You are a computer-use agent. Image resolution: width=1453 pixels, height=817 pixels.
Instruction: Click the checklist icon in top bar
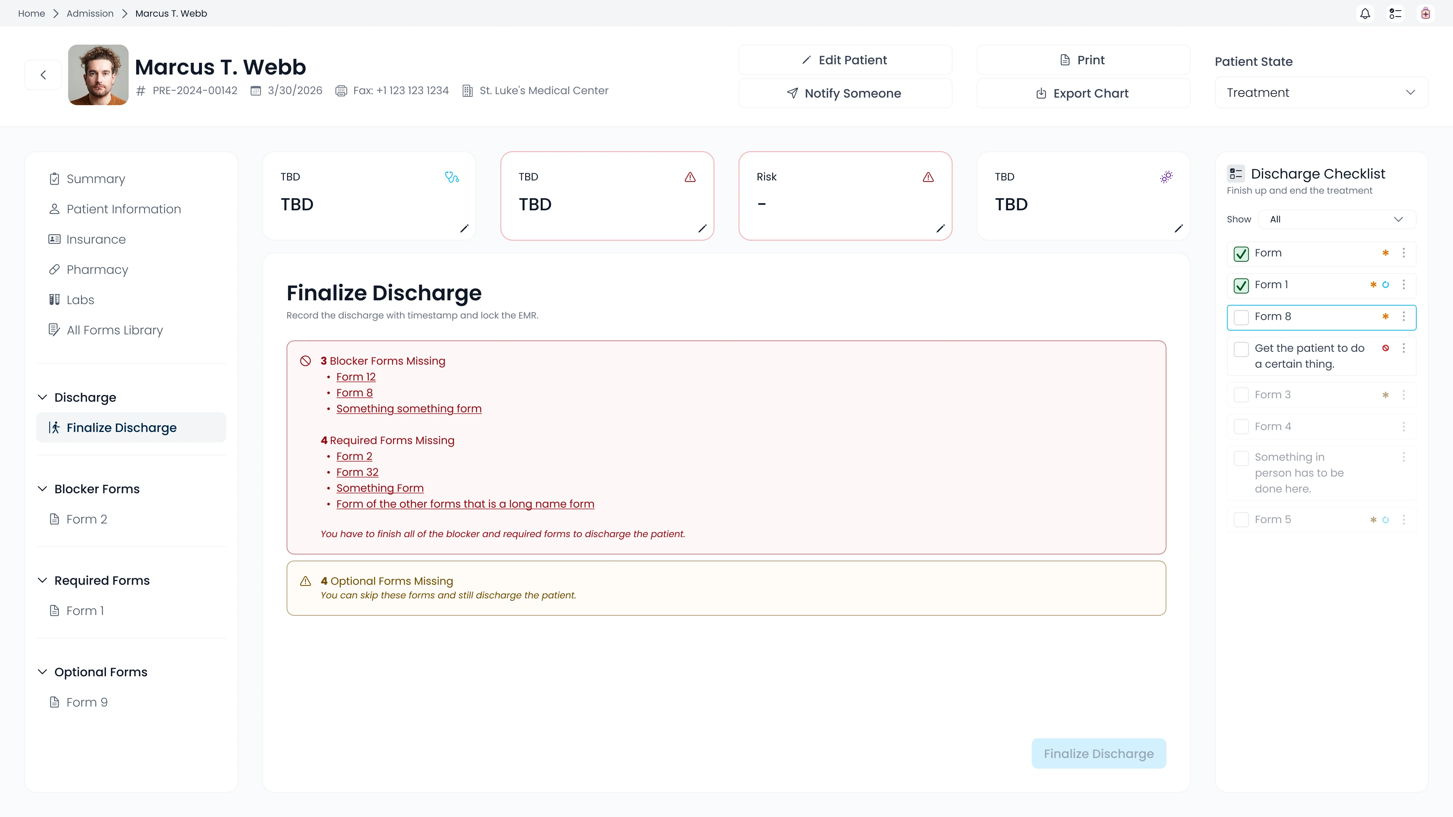[x=1395, y=14]
